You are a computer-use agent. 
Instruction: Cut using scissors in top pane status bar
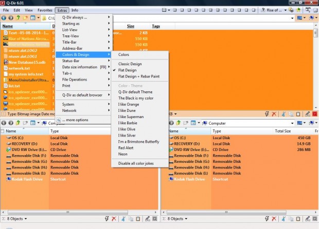[x=283, y=114]
